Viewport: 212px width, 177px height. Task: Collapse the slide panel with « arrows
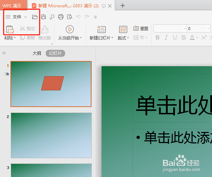pyautogui.click(x=4, y=53)
